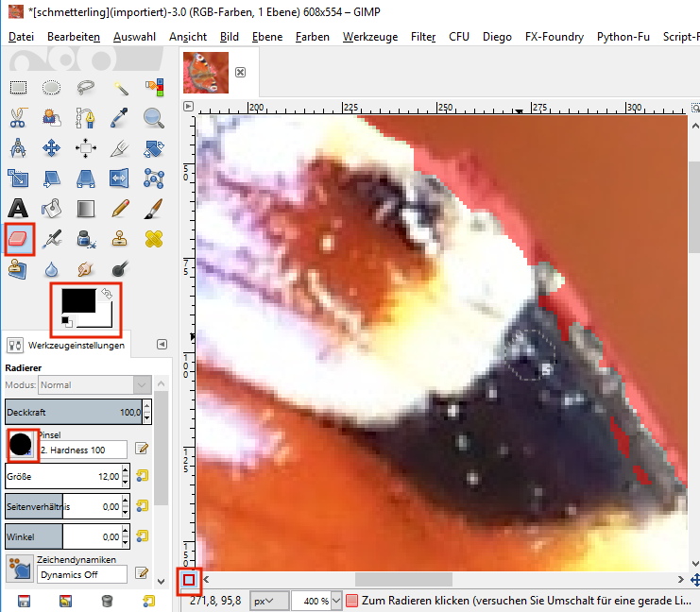Viewport: 700px width, 612px height.
Task: Select the Clone stamp tool
Action: tap(120, 239)
